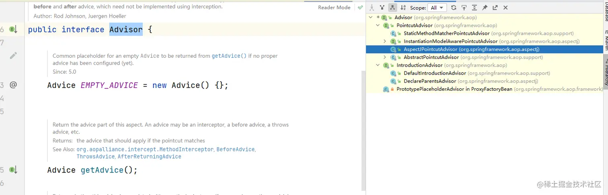Open the getAdvice() link in doc comment

(x=229, y=56)
